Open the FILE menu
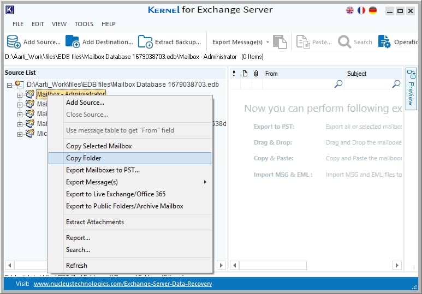 click(x=18, y=24)
